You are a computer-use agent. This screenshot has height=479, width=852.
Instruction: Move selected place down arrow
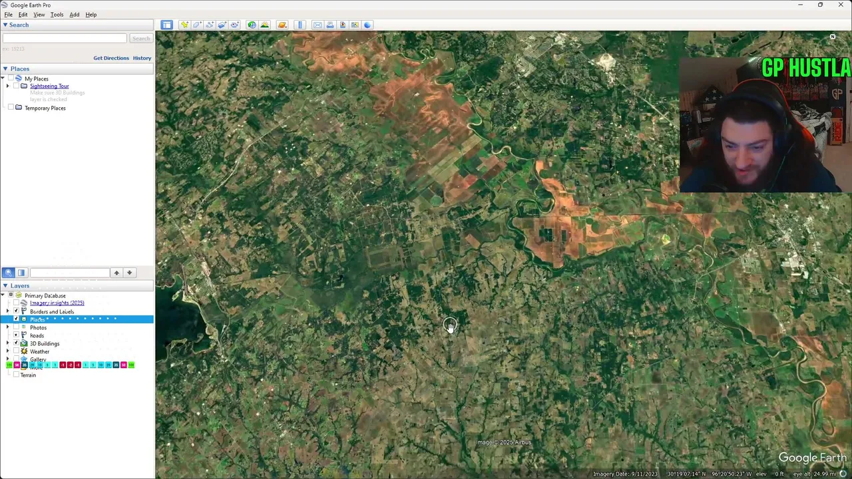130,273
